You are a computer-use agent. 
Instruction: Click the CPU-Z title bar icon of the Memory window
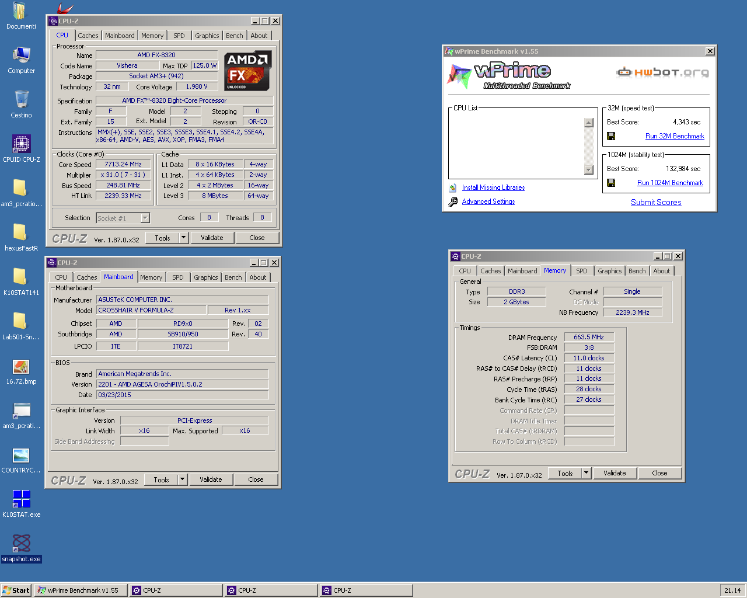click(x=456, y=256)
